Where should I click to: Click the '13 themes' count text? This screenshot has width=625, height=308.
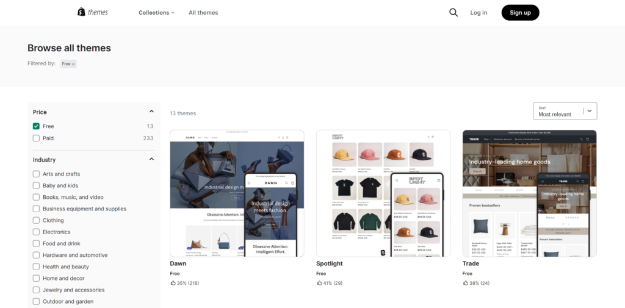pyautogui.click(x=183, y=113)
